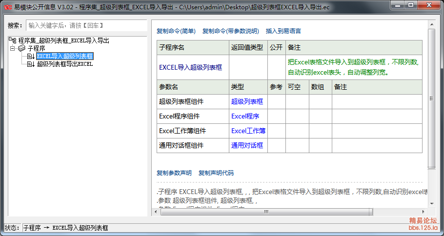Click the 通用对话框组件 parameter name cell
The image size is (444, 236).
click(193, 145)
